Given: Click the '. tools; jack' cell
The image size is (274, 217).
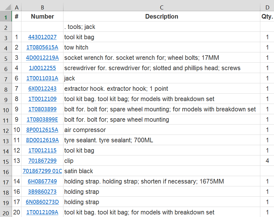Looking at the screenshot, I should click(x=162, y=27).
